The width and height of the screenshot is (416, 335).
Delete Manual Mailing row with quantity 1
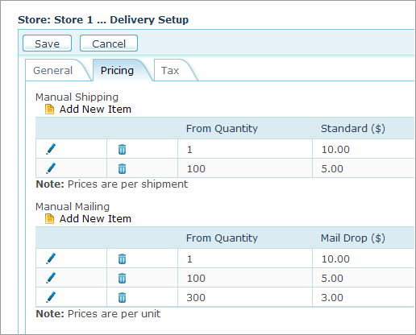point(122,258)
